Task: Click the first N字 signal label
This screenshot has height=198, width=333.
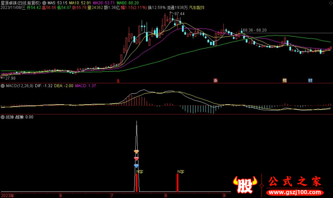Action: (x=140, y=172)
